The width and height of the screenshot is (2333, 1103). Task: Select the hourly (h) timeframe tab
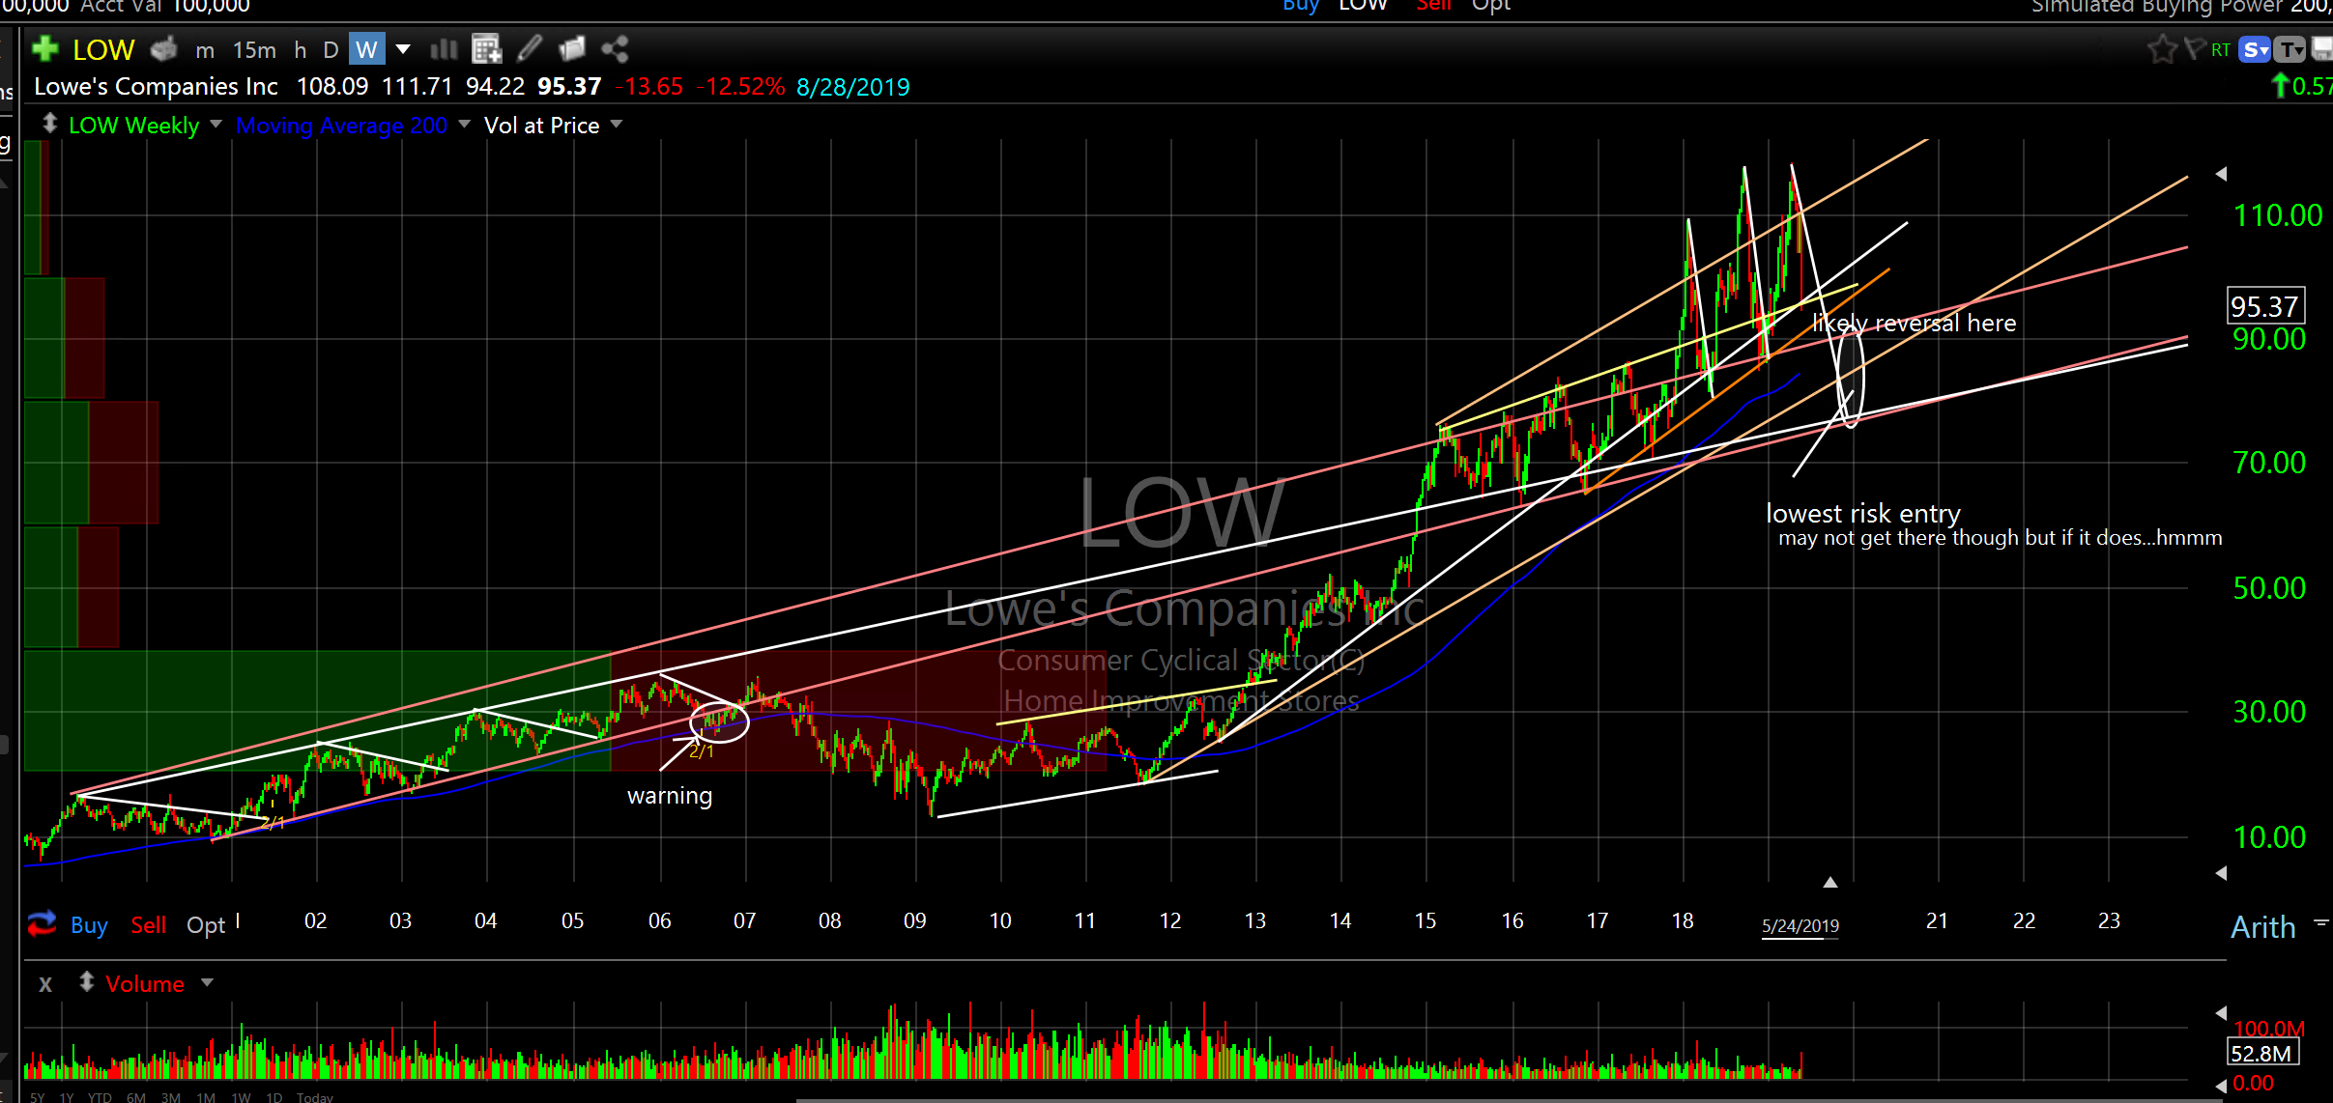[301, 49]
